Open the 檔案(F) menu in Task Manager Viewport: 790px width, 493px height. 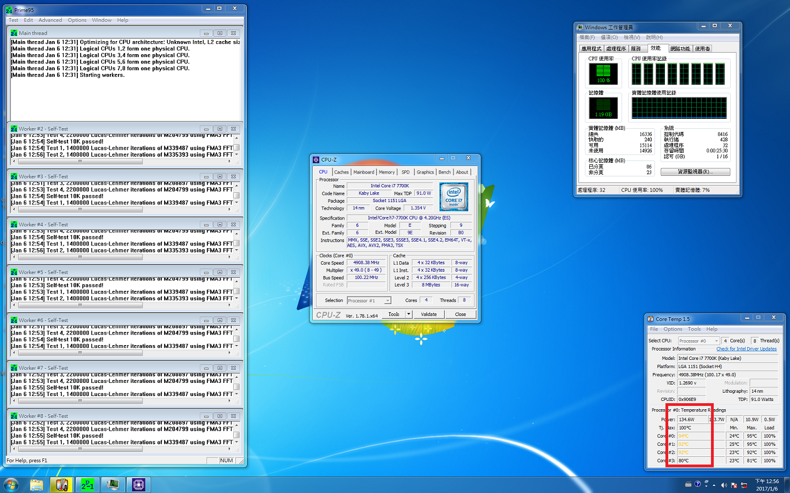pos(587,37)
